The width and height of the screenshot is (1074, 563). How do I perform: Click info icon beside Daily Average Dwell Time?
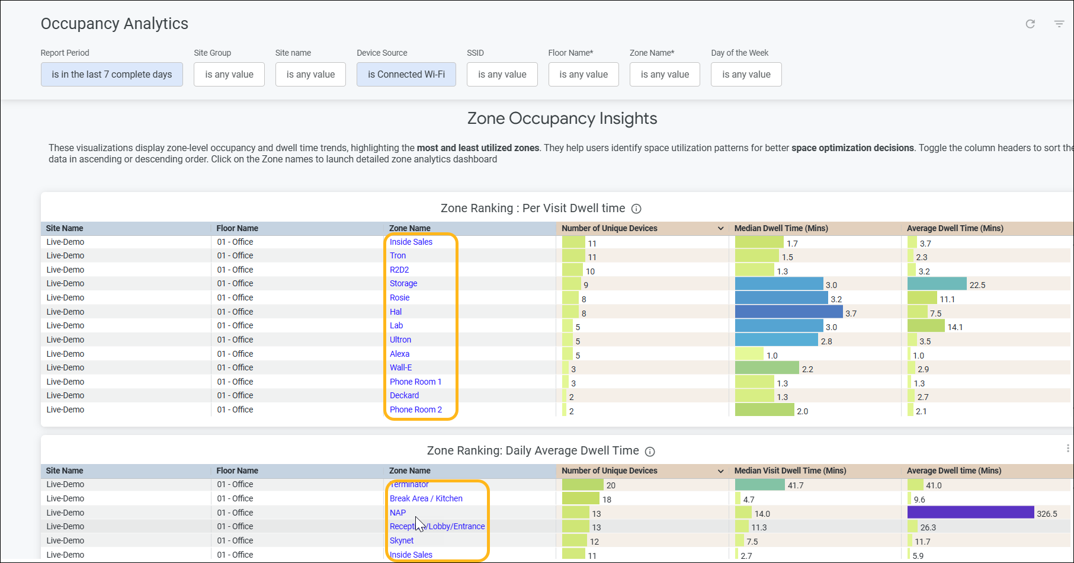click(650, 452)
